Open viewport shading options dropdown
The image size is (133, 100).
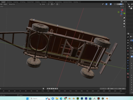pos(125,4)
